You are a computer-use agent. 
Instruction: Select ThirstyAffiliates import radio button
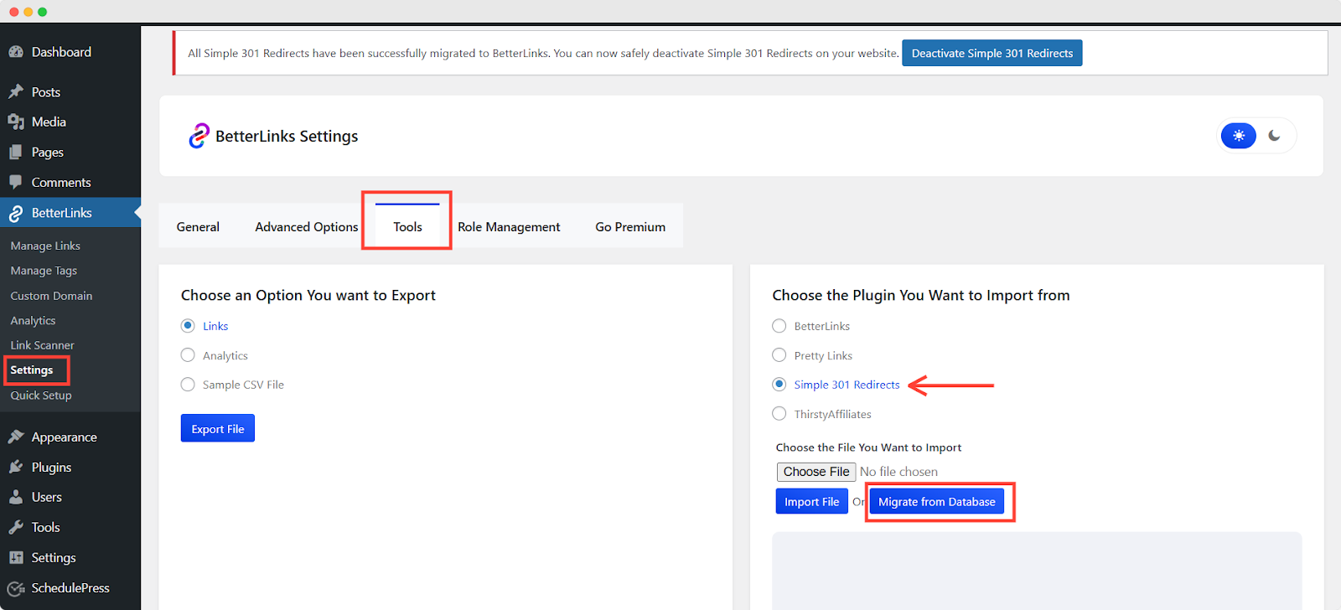779,414
